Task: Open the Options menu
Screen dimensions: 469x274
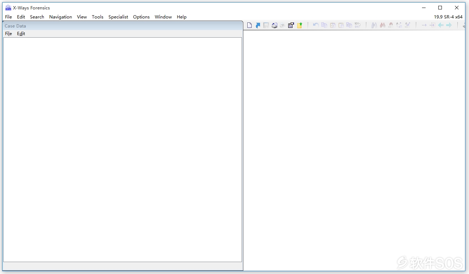Action: pos(141,17)
